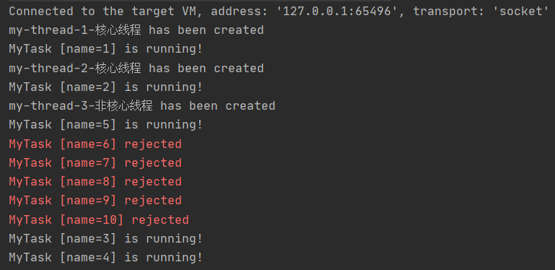Image resolution: width=555 pixels, height=270 pixels.
Task: Select the 'MyTask [name=1] is running!' line
Action: point(106,49)
